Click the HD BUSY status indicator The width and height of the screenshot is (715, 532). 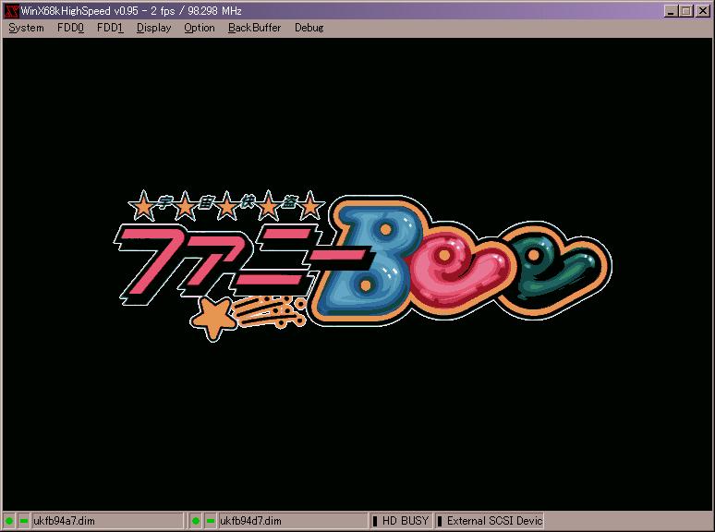point(401,521)
